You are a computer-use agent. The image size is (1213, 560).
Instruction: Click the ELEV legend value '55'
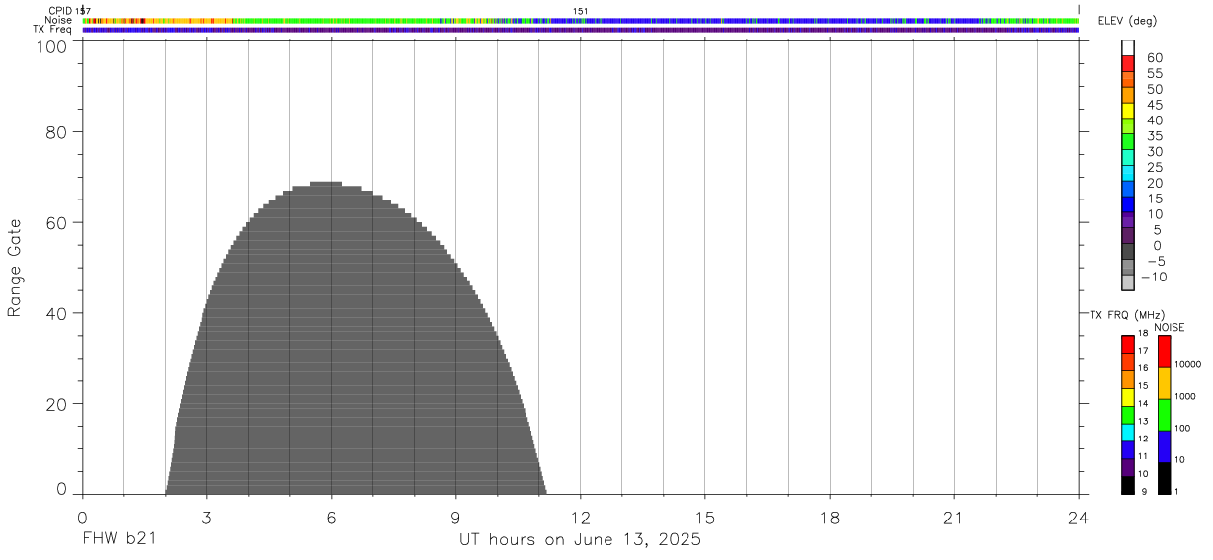(1154, 74)
